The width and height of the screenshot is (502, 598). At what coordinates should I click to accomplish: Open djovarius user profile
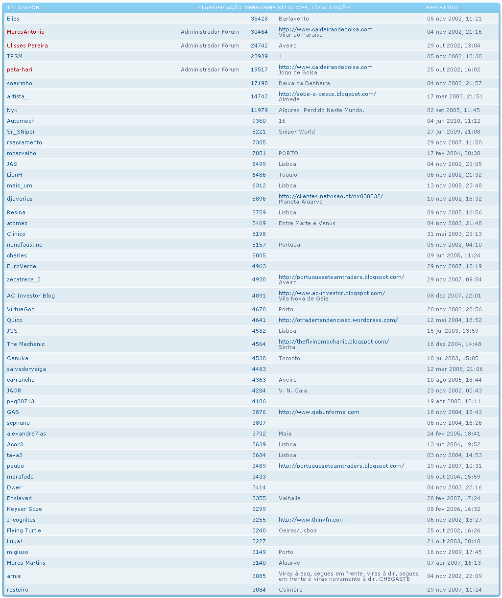click(x=20, y=199)
